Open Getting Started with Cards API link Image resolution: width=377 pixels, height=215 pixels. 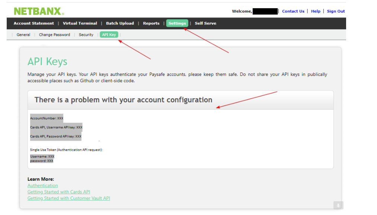(x=59, y=192)
